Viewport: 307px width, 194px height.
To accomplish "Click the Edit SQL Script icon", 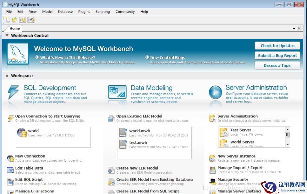I will click(10, 182).
